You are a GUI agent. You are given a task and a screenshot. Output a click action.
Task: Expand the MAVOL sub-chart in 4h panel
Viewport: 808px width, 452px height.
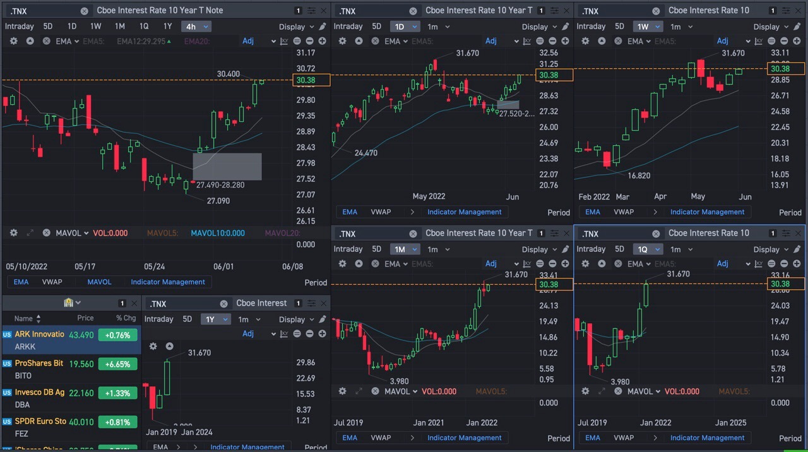[30, 233]
